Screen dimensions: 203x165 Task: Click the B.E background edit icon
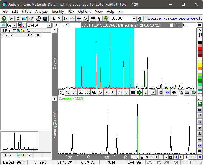coord(87,93)
